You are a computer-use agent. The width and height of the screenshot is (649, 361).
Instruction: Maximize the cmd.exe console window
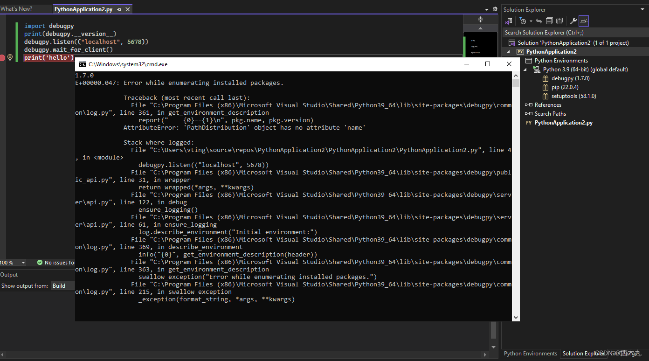pyautogui.click(x=488, y=64)
